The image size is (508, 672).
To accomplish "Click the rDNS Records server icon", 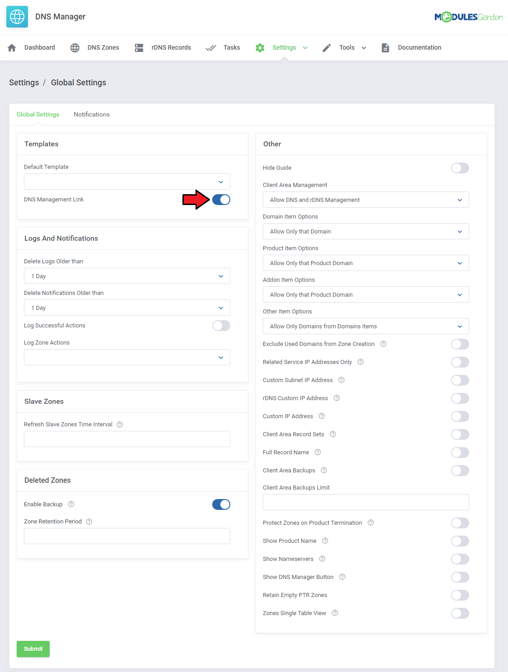I will 139,48.
